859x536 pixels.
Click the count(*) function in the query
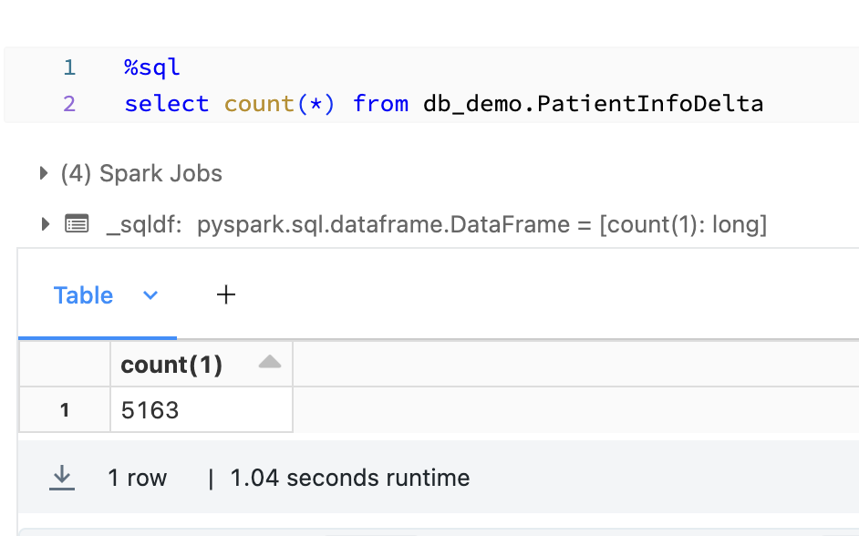click(279, 104)
